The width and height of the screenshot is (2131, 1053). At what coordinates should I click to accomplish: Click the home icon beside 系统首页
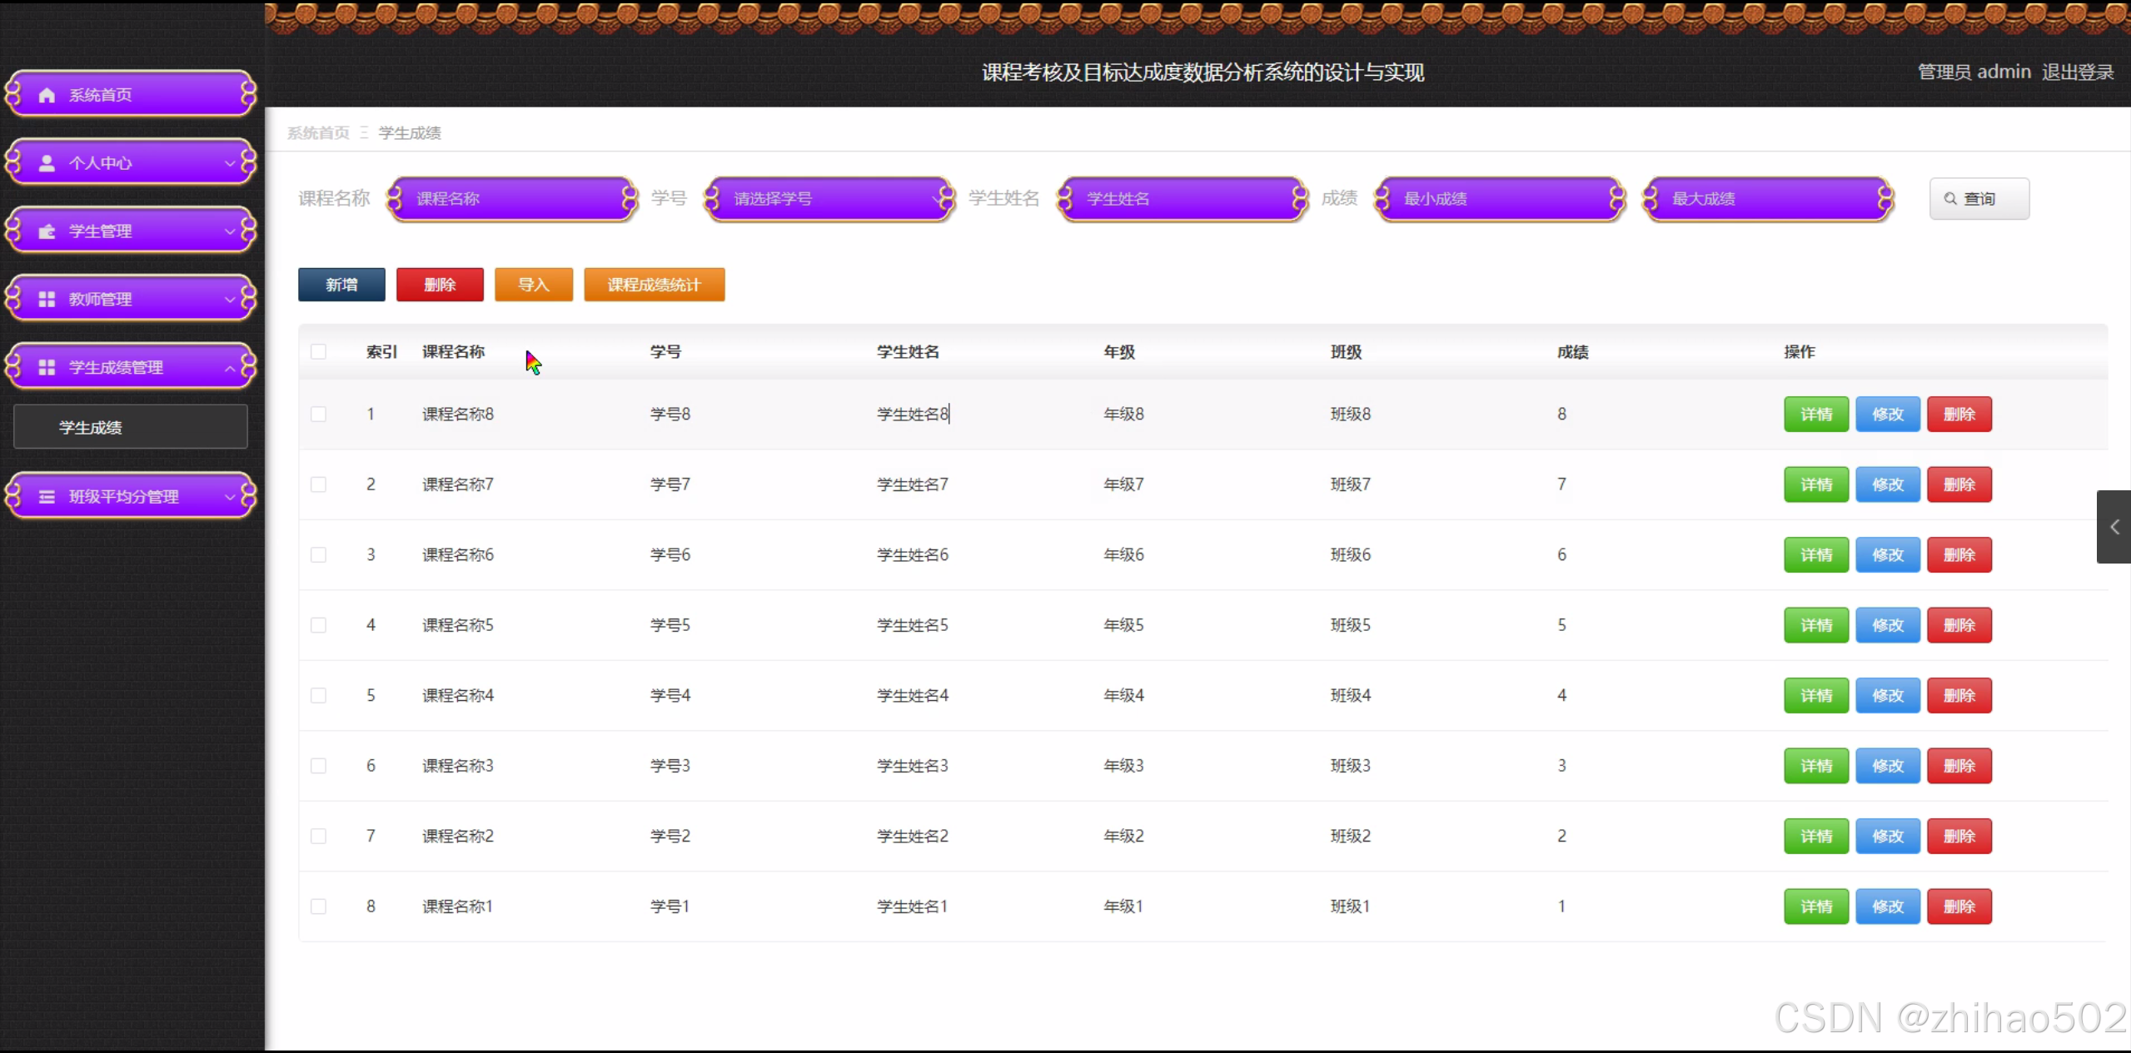coord(47,95)
